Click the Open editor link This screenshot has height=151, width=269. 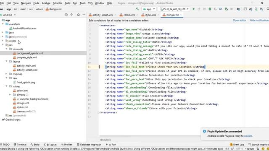coord(239,20)
